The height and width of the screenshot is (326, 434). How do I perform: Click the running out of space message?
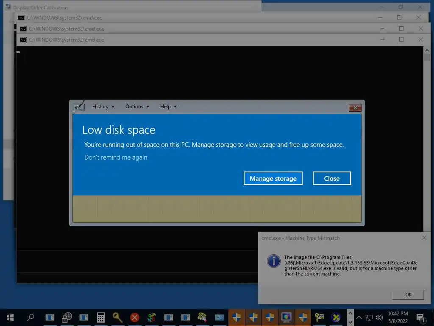pos(214,145)
